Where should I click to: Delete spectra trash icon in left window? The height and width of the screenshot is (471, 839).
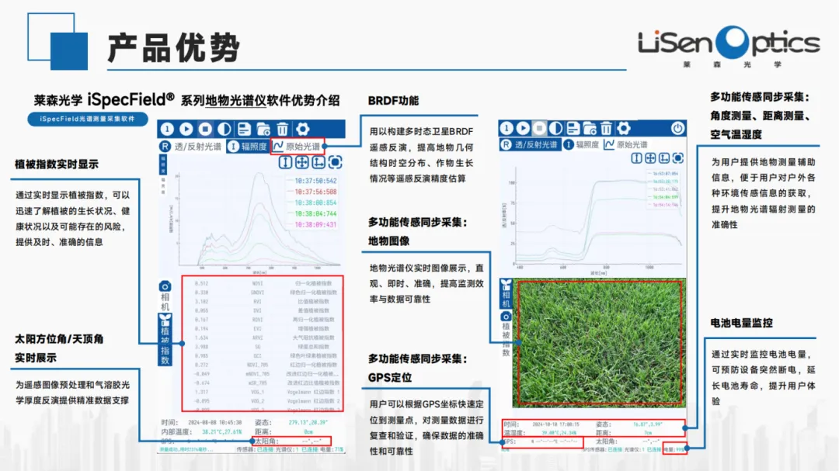click(283, 129)
